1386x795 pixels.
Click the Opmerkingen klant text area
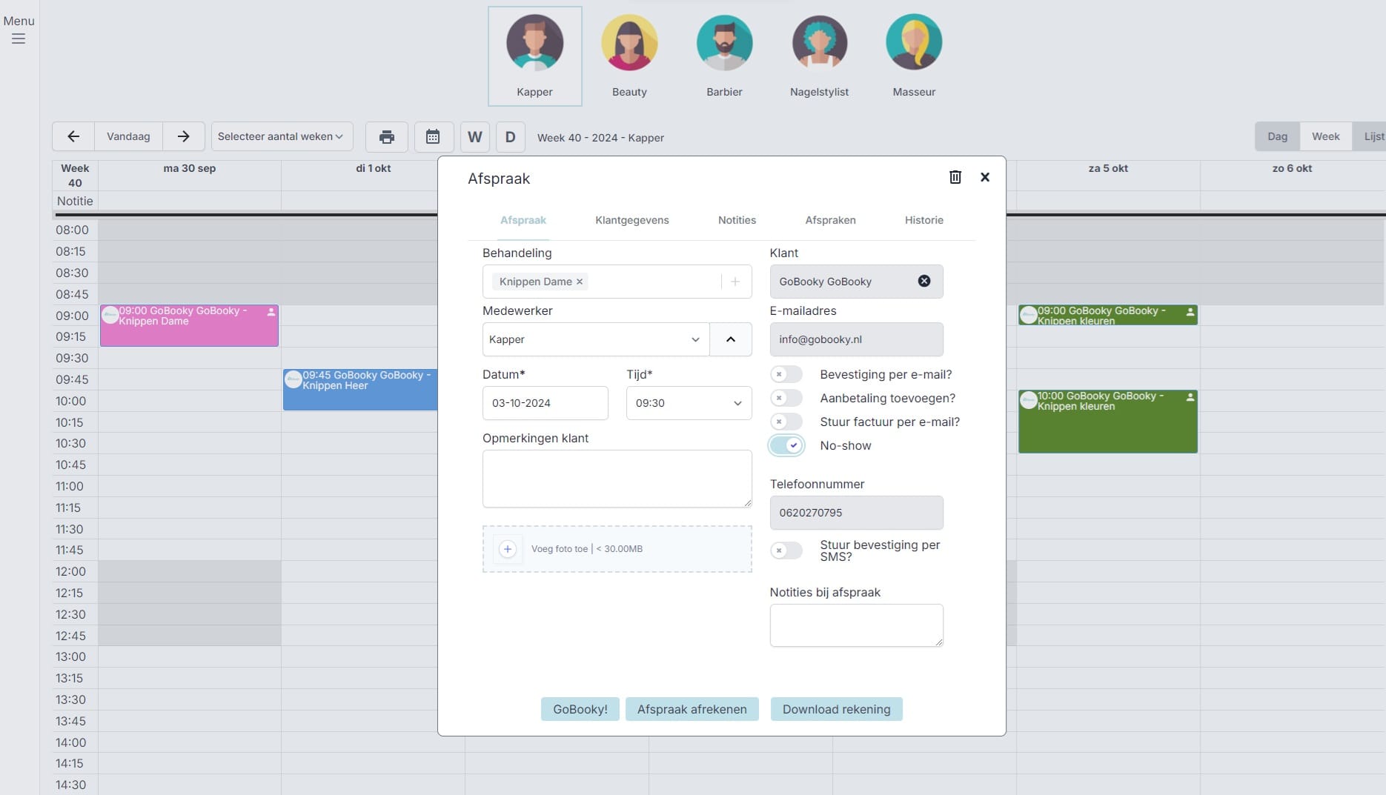click(617, 479)
